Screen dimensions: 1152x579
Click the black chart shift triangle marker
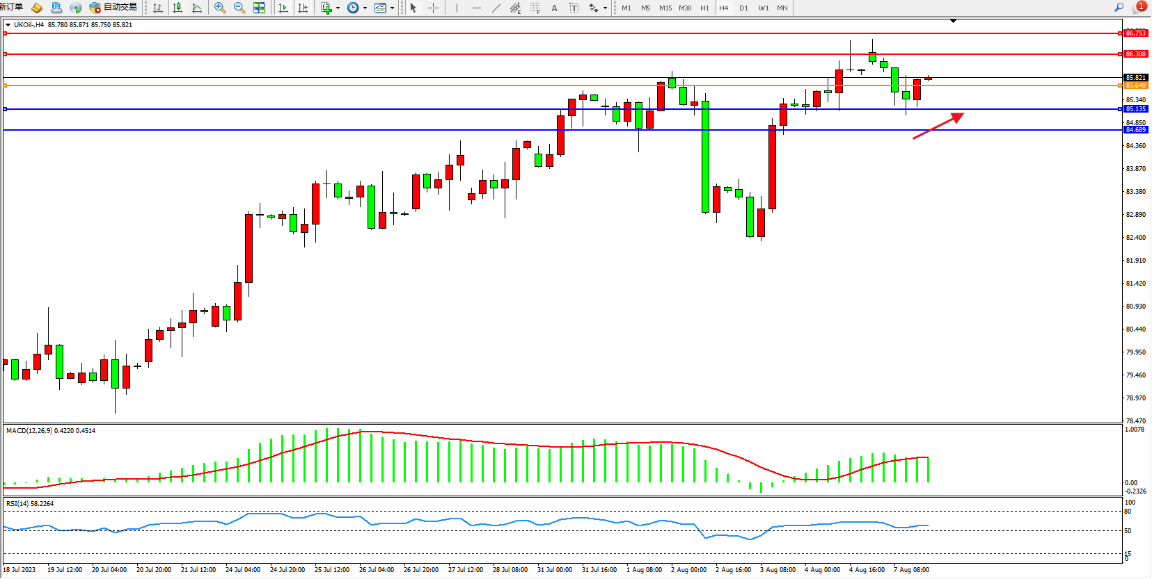[953, 22]
